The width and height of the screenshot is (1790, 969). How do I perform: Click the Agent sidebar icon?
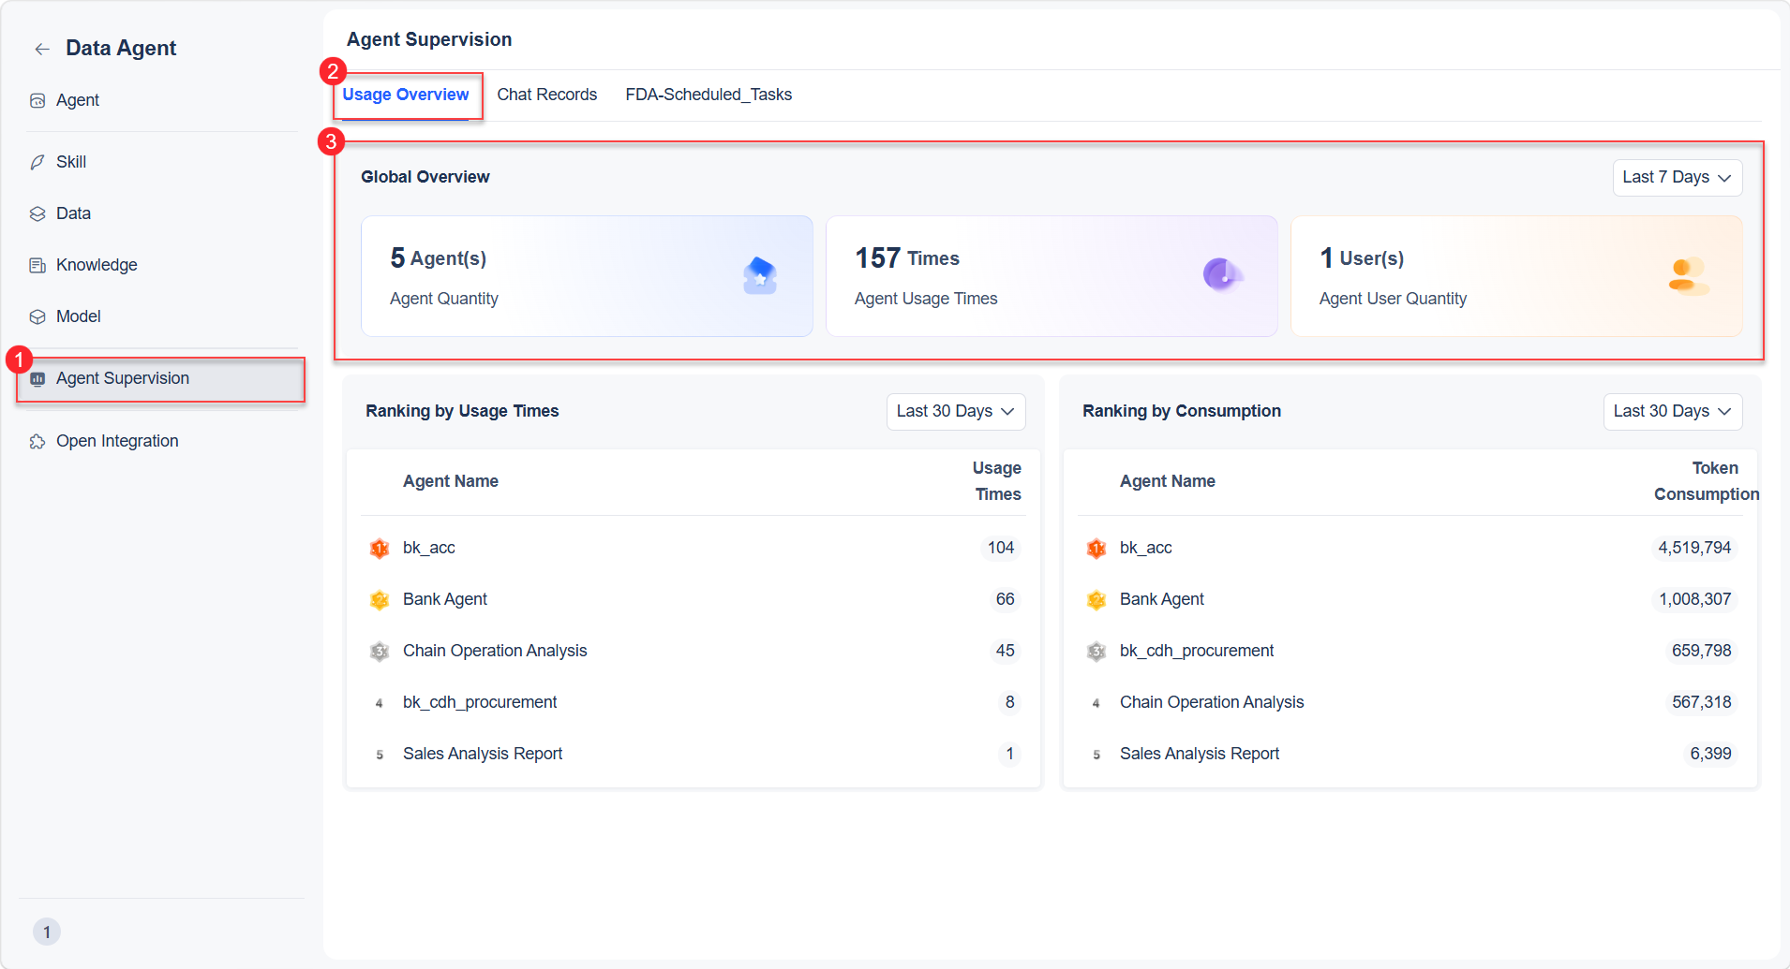[37, 100]
